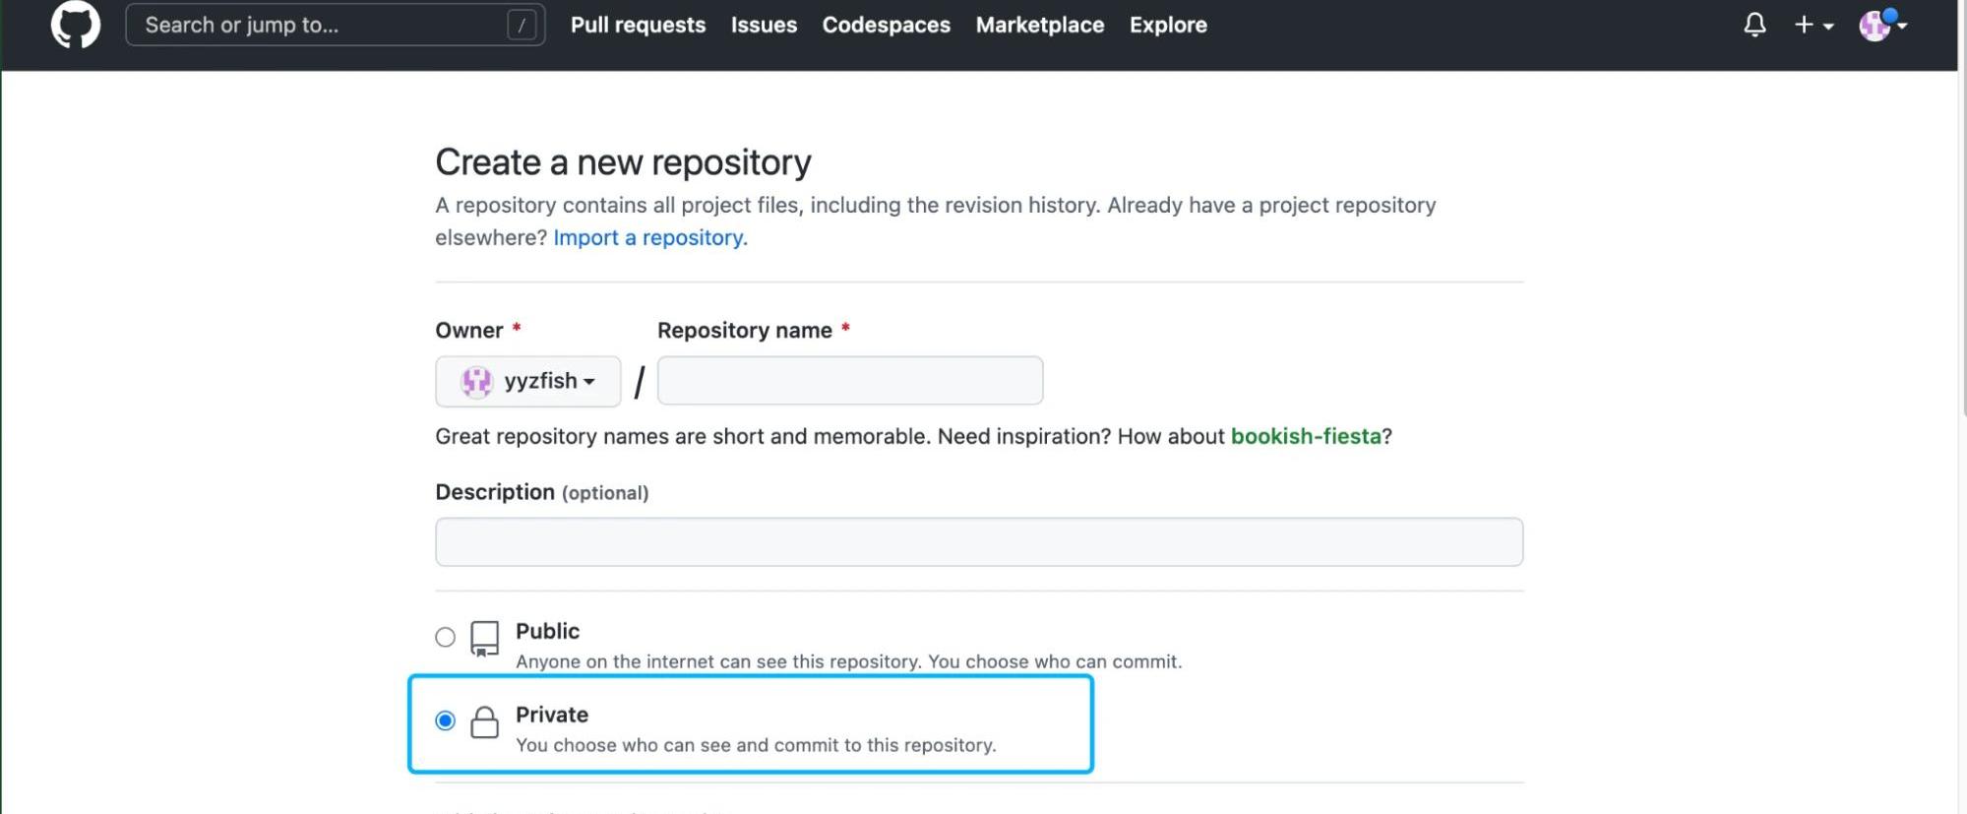Use the bookish-fiesta name suggestion

[x=1306, y=436]
